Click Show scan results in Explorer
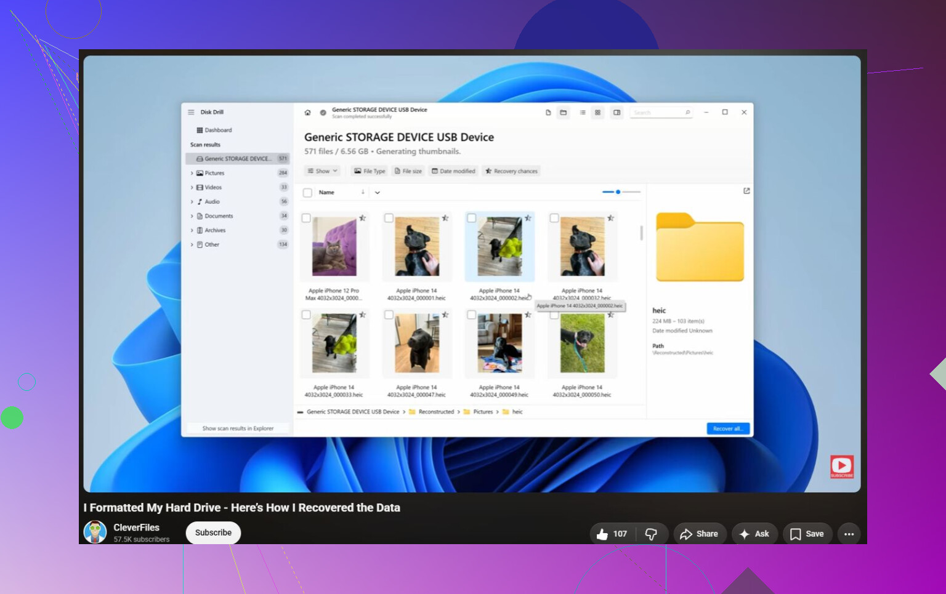This screenshot has height=594, width=946. tap(238, 428)
